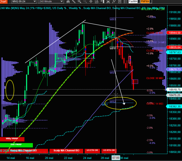Toggle the crosshair cursor icon
Viewport: 182px width, 161px height.
91,1
